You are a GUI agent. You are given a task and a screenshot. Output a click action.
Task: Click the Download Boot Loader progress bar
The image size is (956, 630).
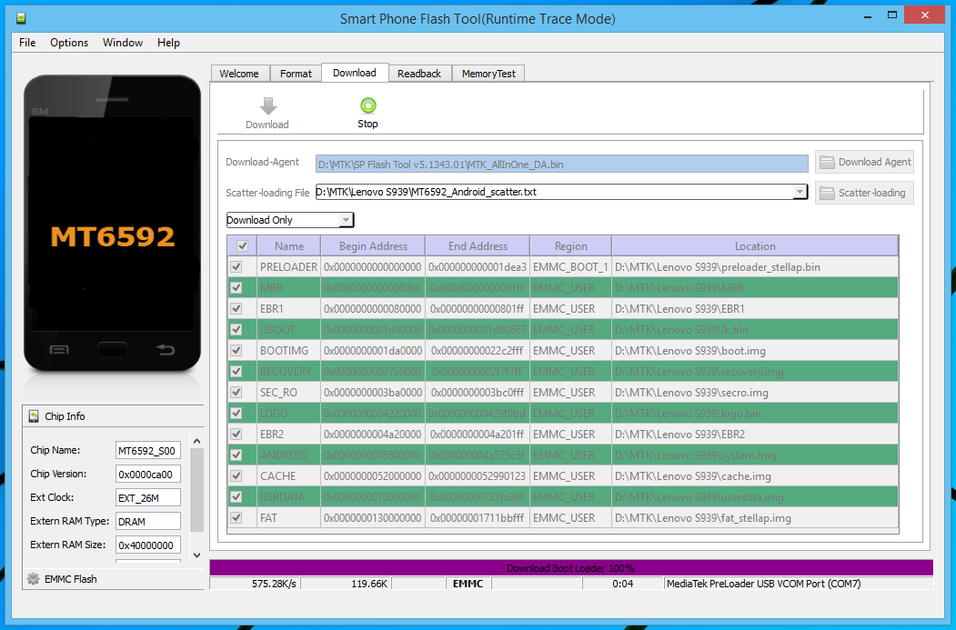click(571, 568)
